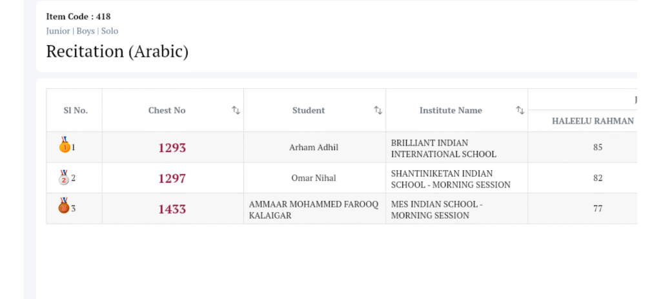Click the score 85 cell
This screenshot has height=299, width=661.
(x=598, y=148)
